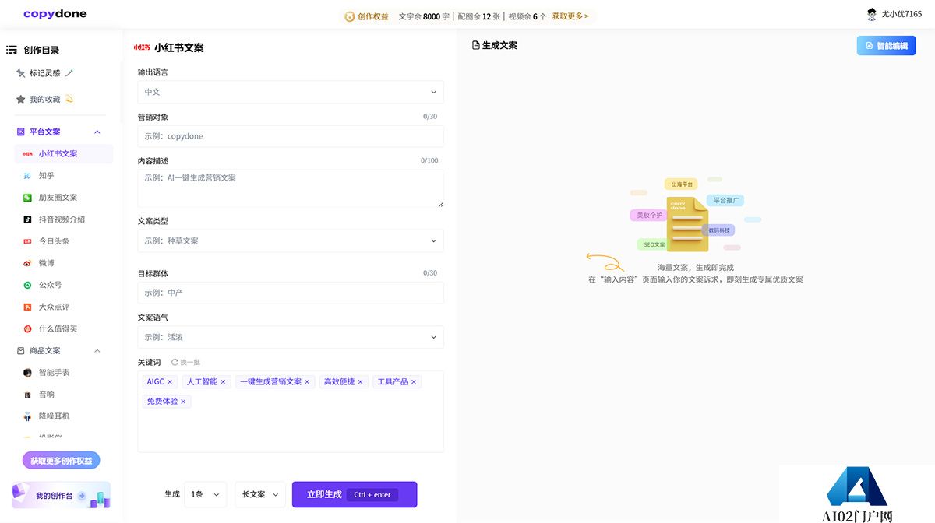This screenshot has height=523, width=935.
Task: Click the 公众号 icon in sidebar
Action: 27,285
